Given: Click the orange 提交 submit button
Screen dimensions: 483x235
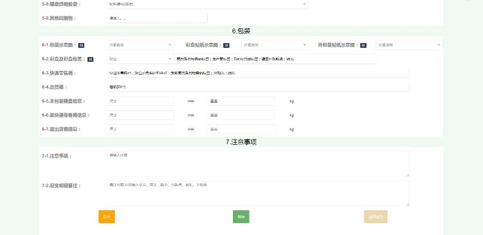Looking at the screenshot, I should (107, 217).
